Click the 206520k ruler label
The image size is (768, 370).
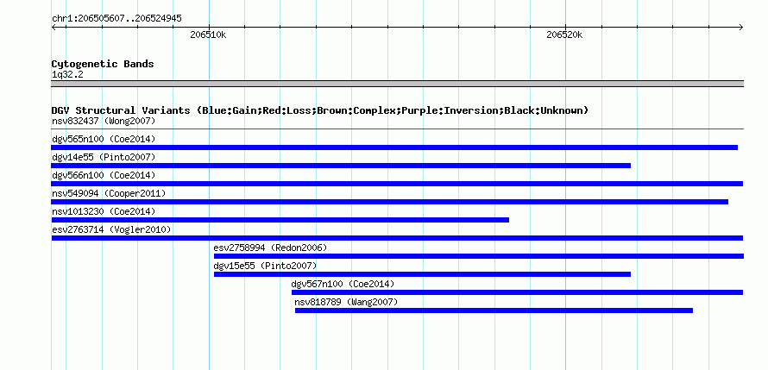pos(564,34)
